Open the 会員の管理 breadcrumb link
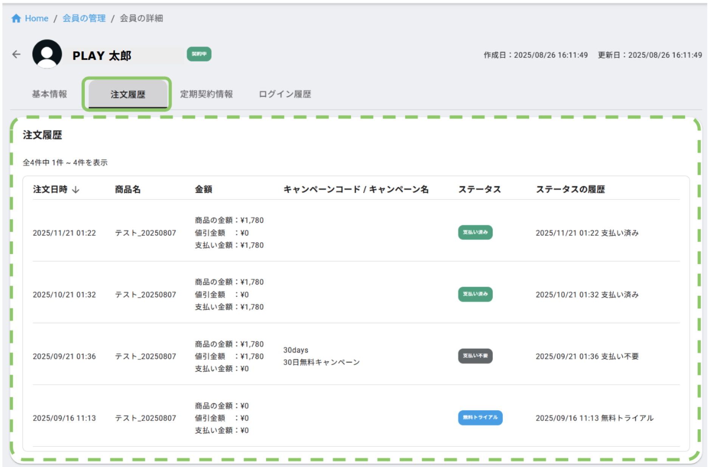Screen dimensions: 713x467 (84, 18)
